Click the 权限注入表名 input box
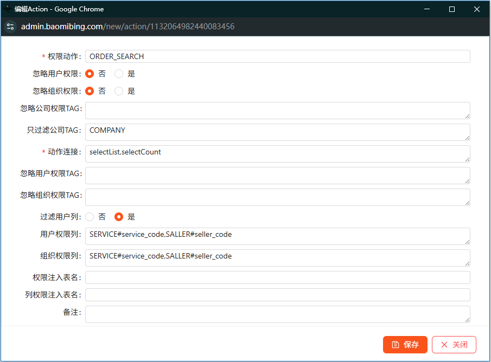 (x=277, y=277)
